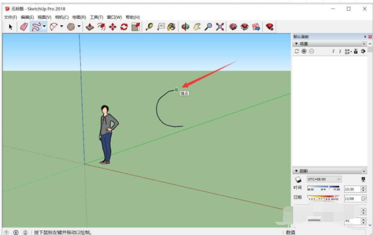The image size is (373, 235).
Task: Adjust the 时间 time slider
Action: click(x=323, y=188)
